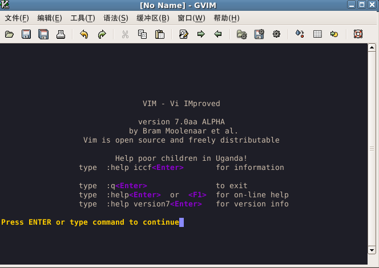Open the 帮助(H) menu

click(x=227, y=18)
